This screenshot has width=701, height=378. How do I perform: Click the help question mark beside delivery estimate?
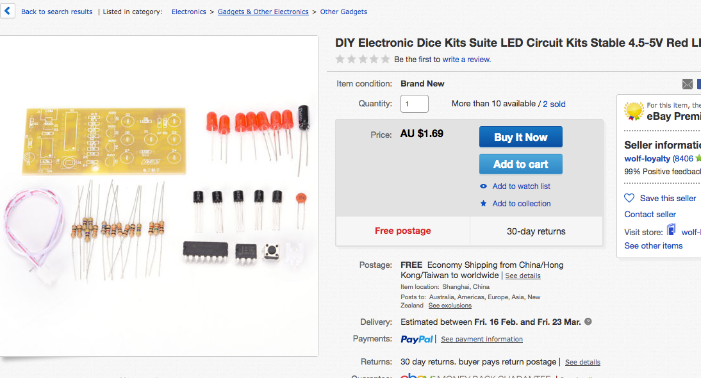point(588,322)
